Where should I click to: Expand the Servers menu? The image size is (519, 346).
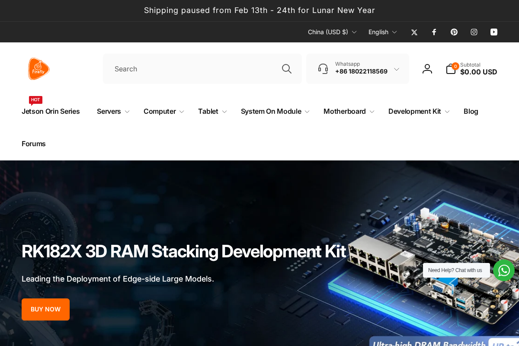pyautogui.click(x=112, y=111)
